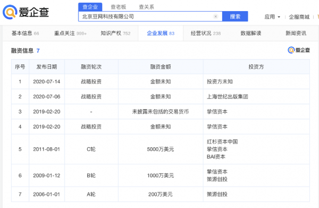Open investor 红杉资本中国
Viewport: 319px width, 208px height.
click(222, 142)
